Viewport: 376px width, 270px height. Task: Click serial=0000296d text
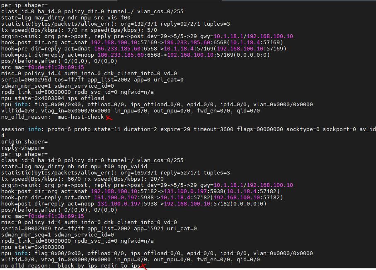(26, 79)
